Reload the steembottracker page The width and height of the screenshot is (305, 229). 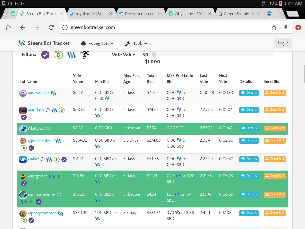tap(51, 27)
